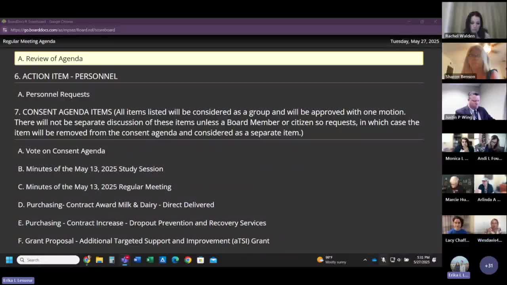Open File Explorer from the taskbar
Screen dimensions: 507x285
tap(99, 260)
